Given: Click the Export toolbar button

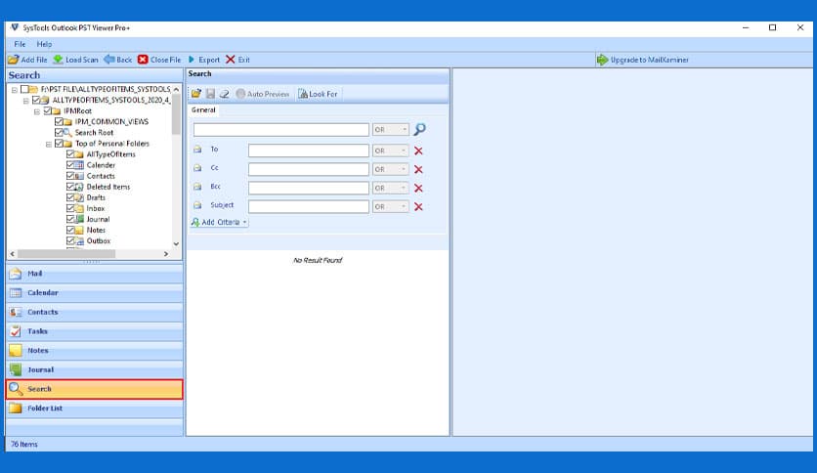Looking at the screenshot, I should tap(203, 60).
